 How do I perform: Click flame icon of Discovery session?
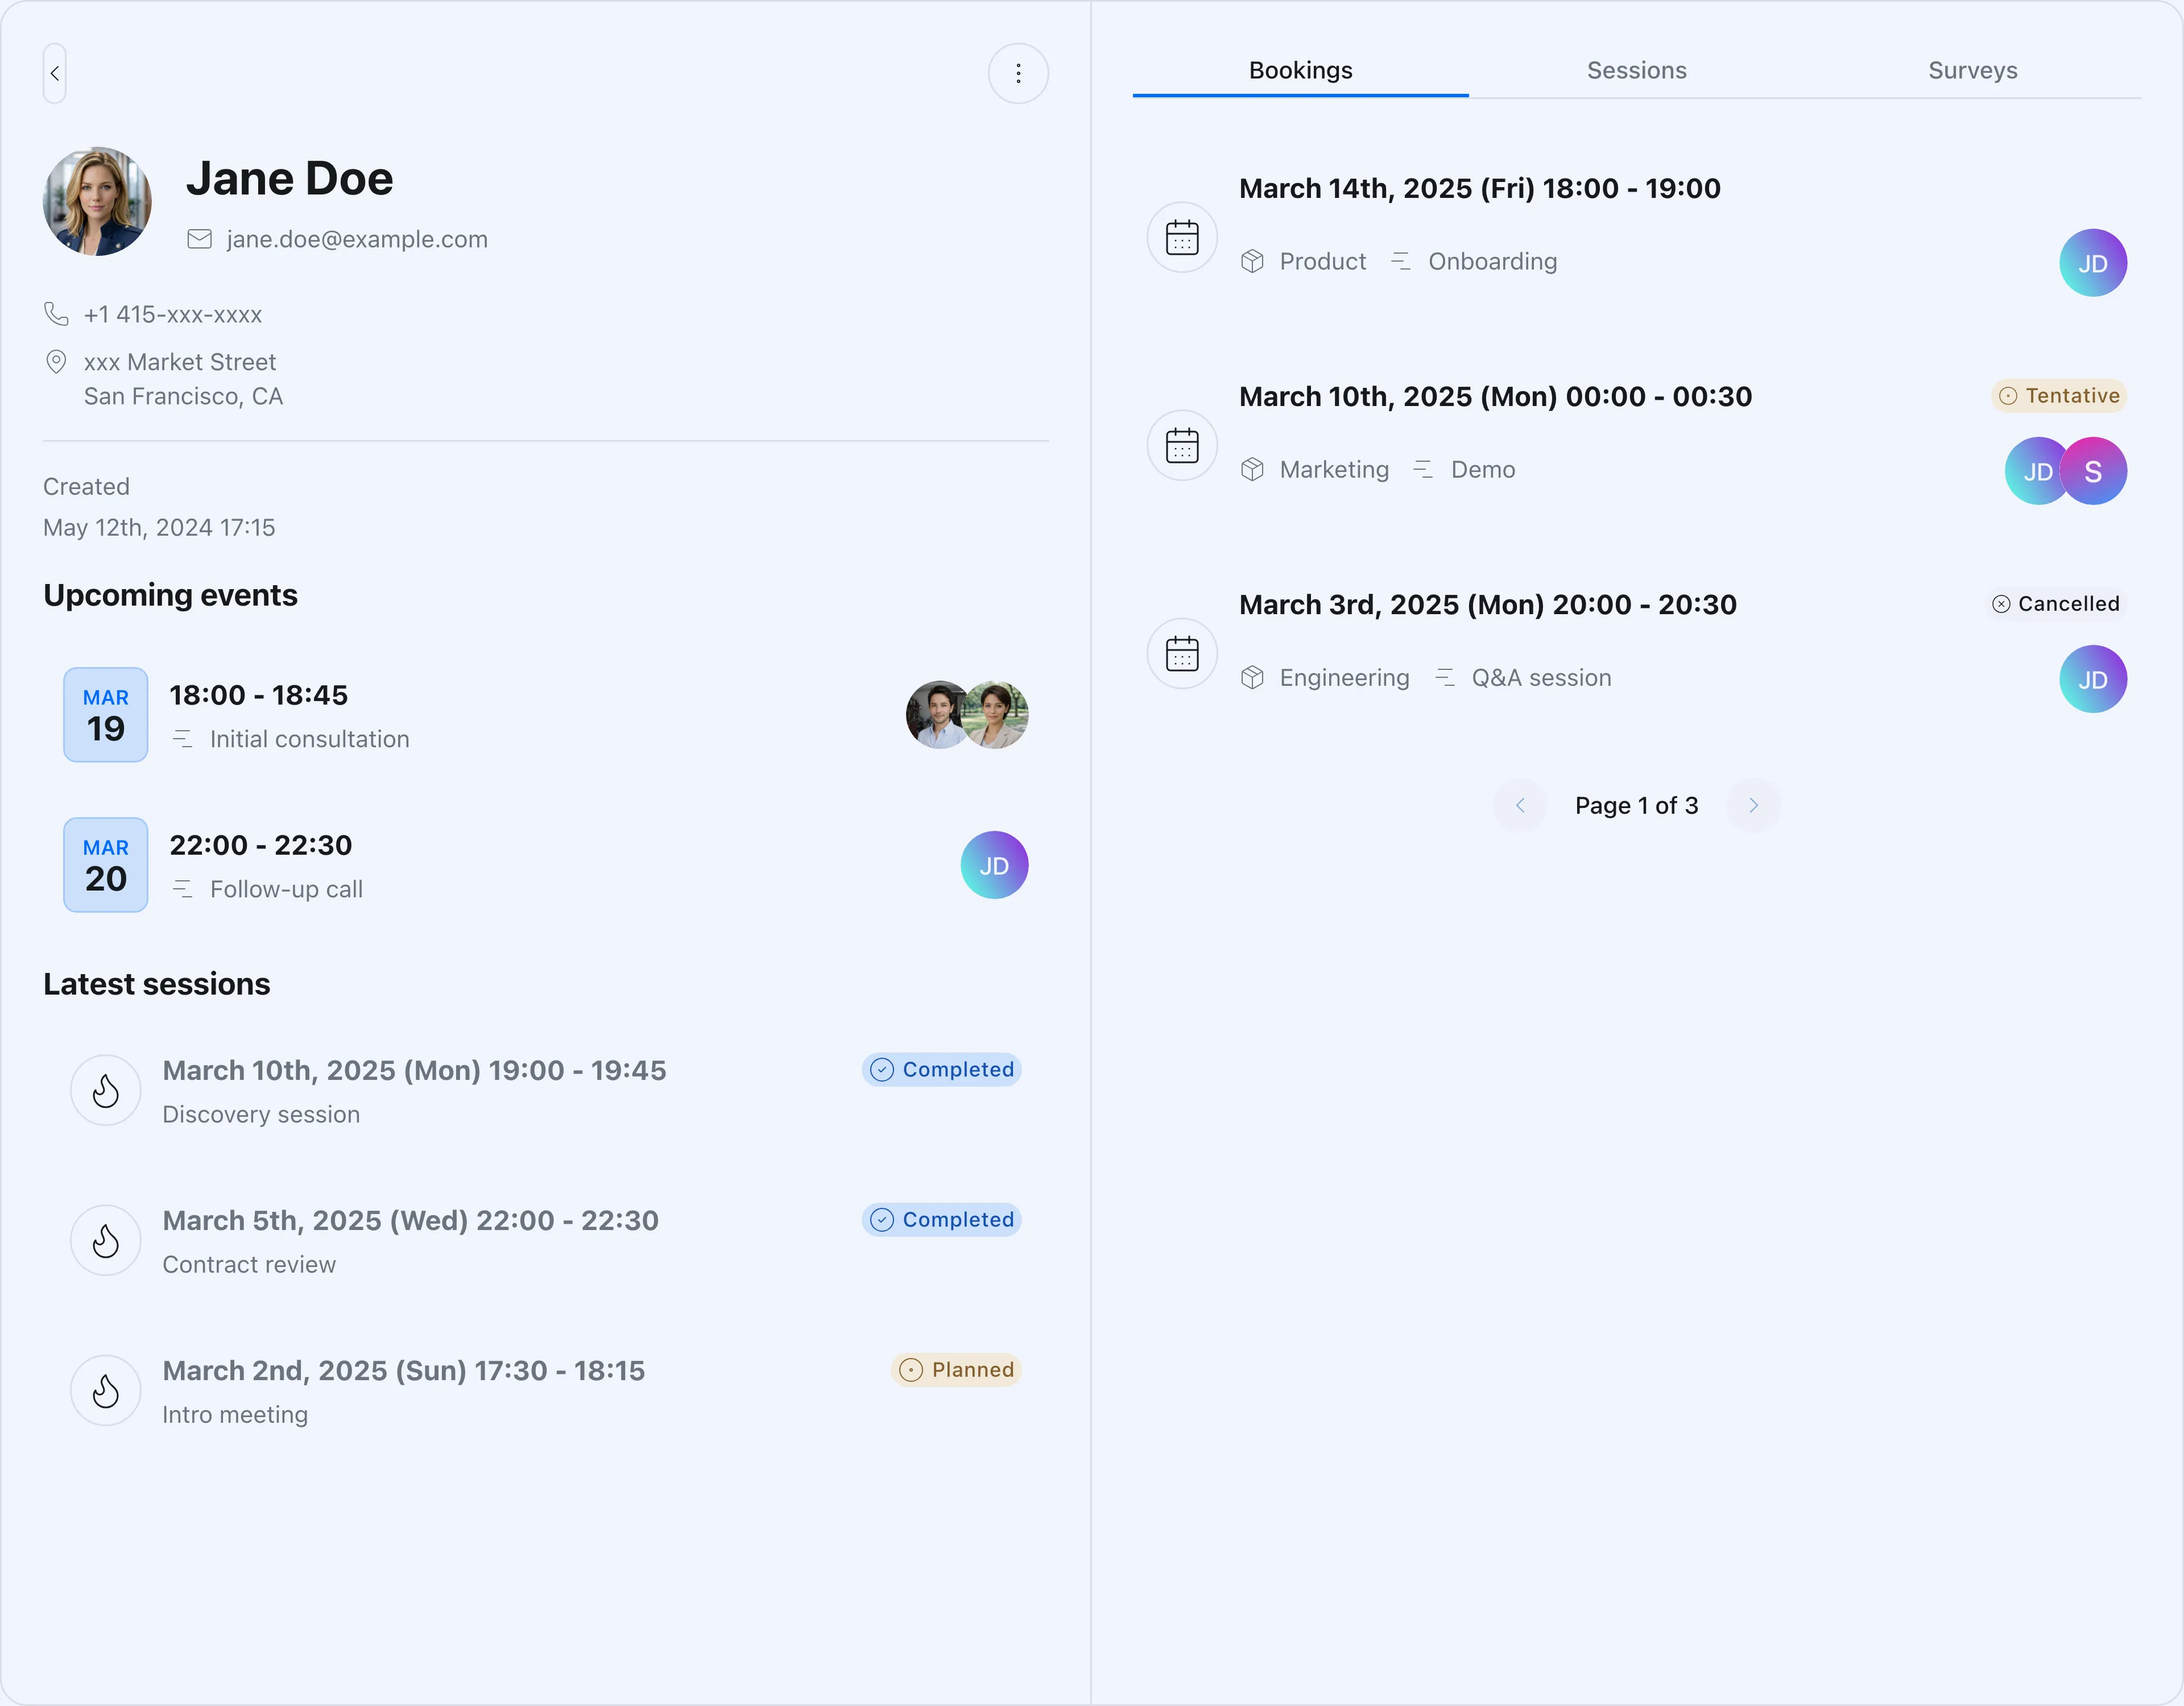(106, 1090)
